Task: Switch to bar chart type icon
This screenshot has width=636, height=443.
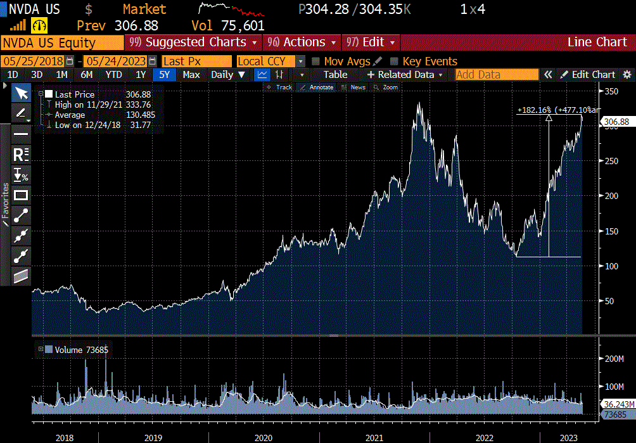Action: tap(279, 75)
